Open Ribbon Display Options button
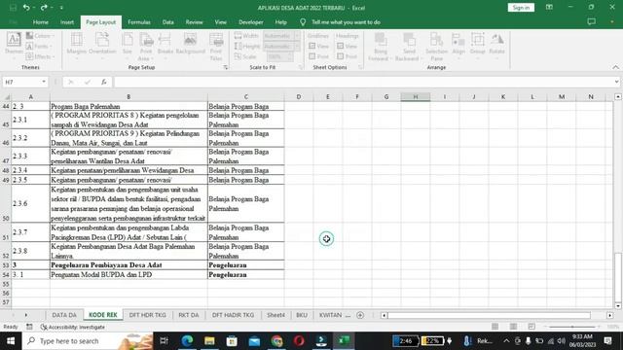Image resolution: width=623 pixels, height=350 pixels. click(549, 8)
